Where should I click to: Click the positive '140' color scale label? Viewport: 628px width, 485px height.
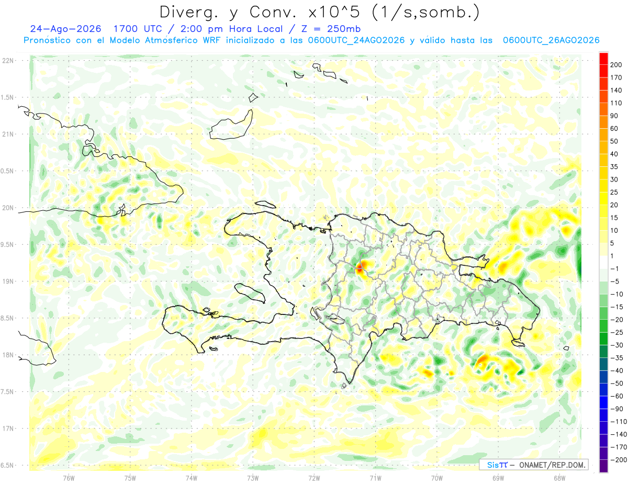point(616,91)
